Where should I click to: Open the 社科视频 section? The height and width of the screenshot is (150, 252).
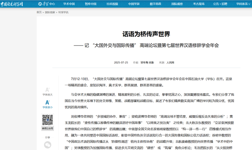113,4
